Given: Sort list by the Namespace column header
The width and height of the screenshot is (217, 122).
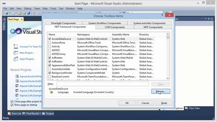Looking at the screenshot, I should coord(83,35).
